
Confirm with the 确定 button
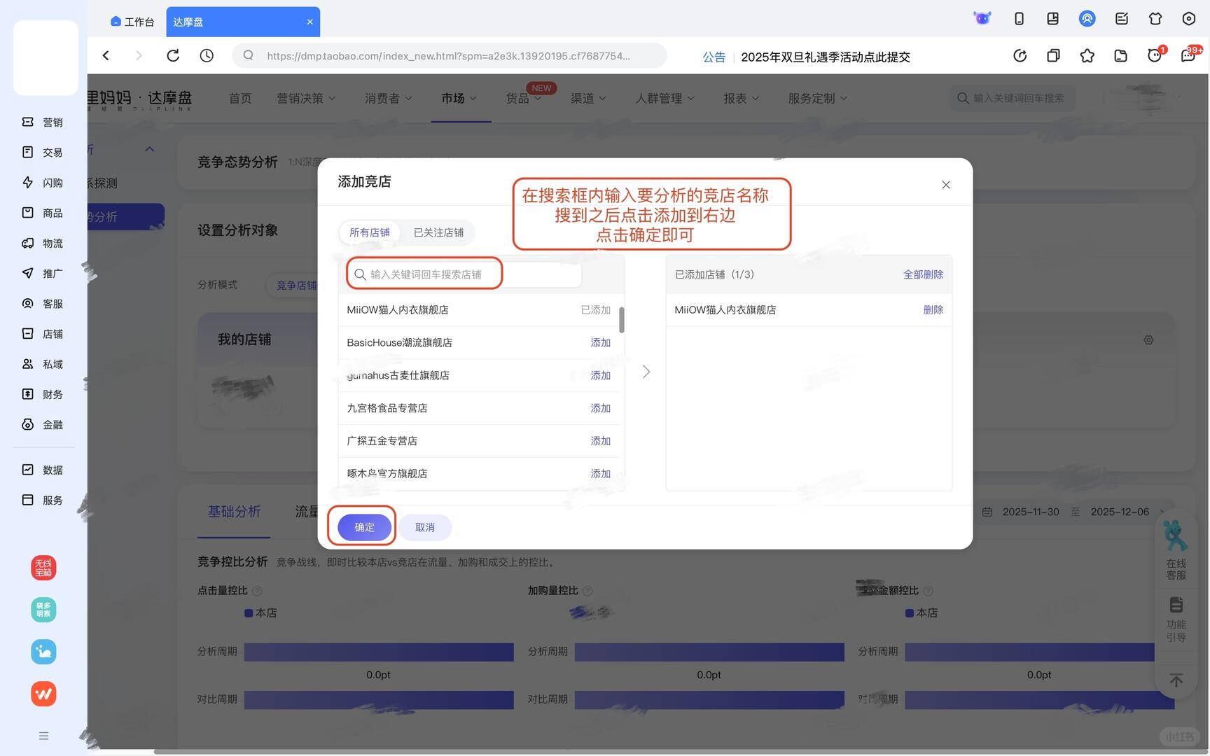click(364, 527)
